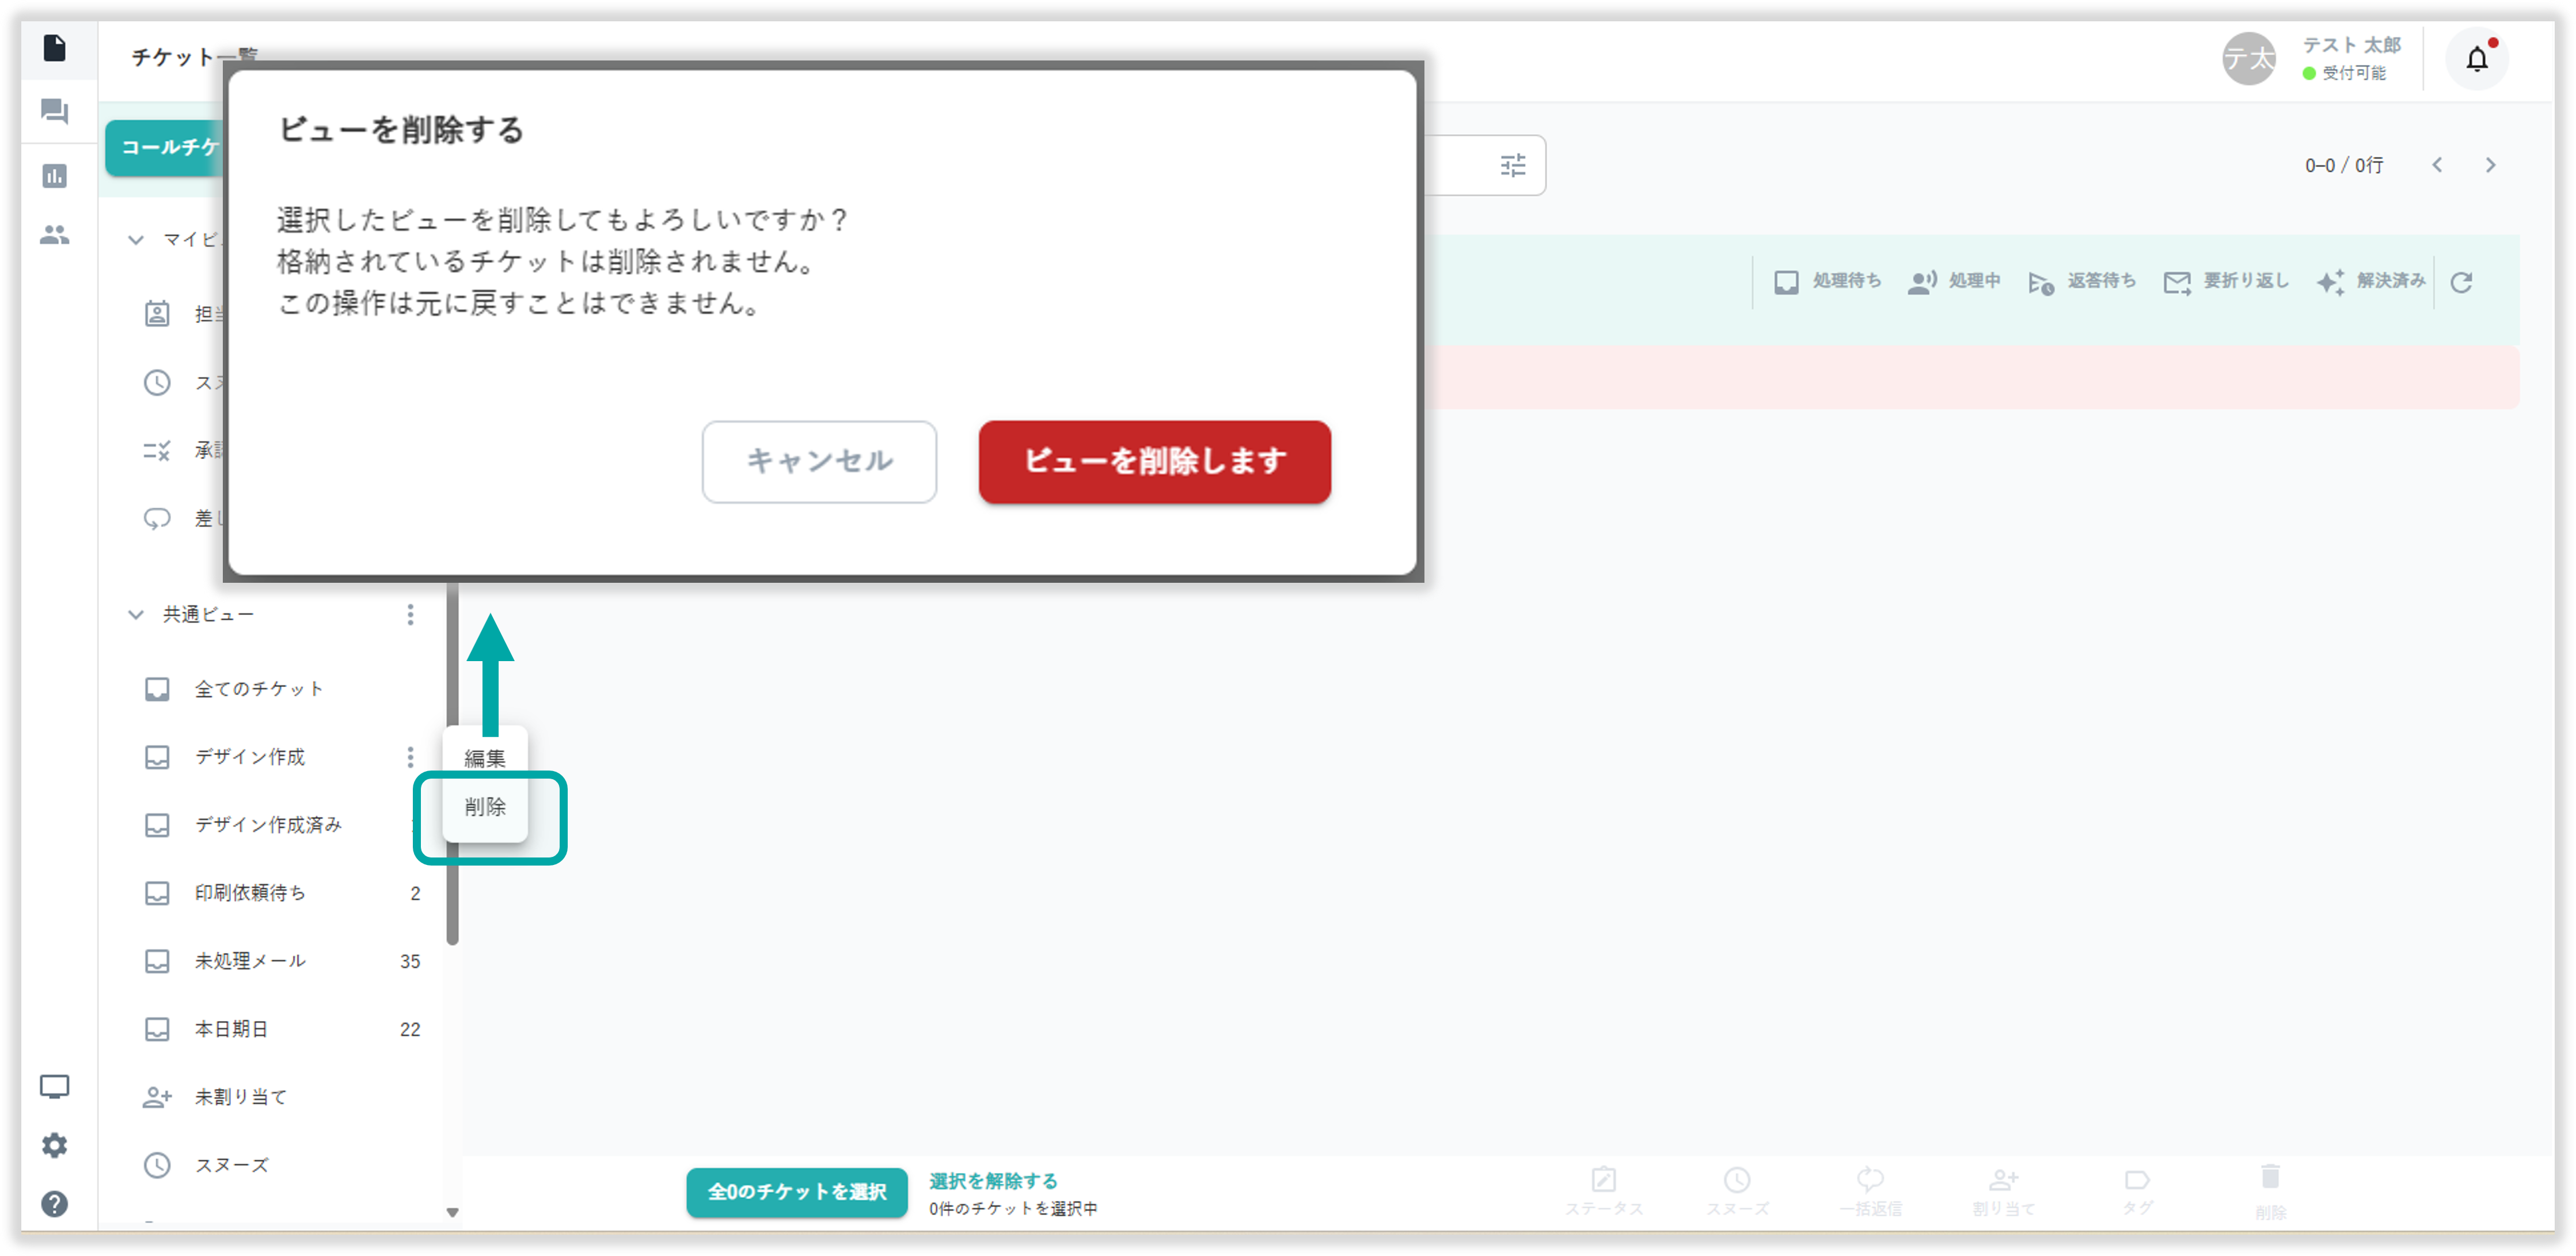Filter by 処理中 status

(1954, 282)
